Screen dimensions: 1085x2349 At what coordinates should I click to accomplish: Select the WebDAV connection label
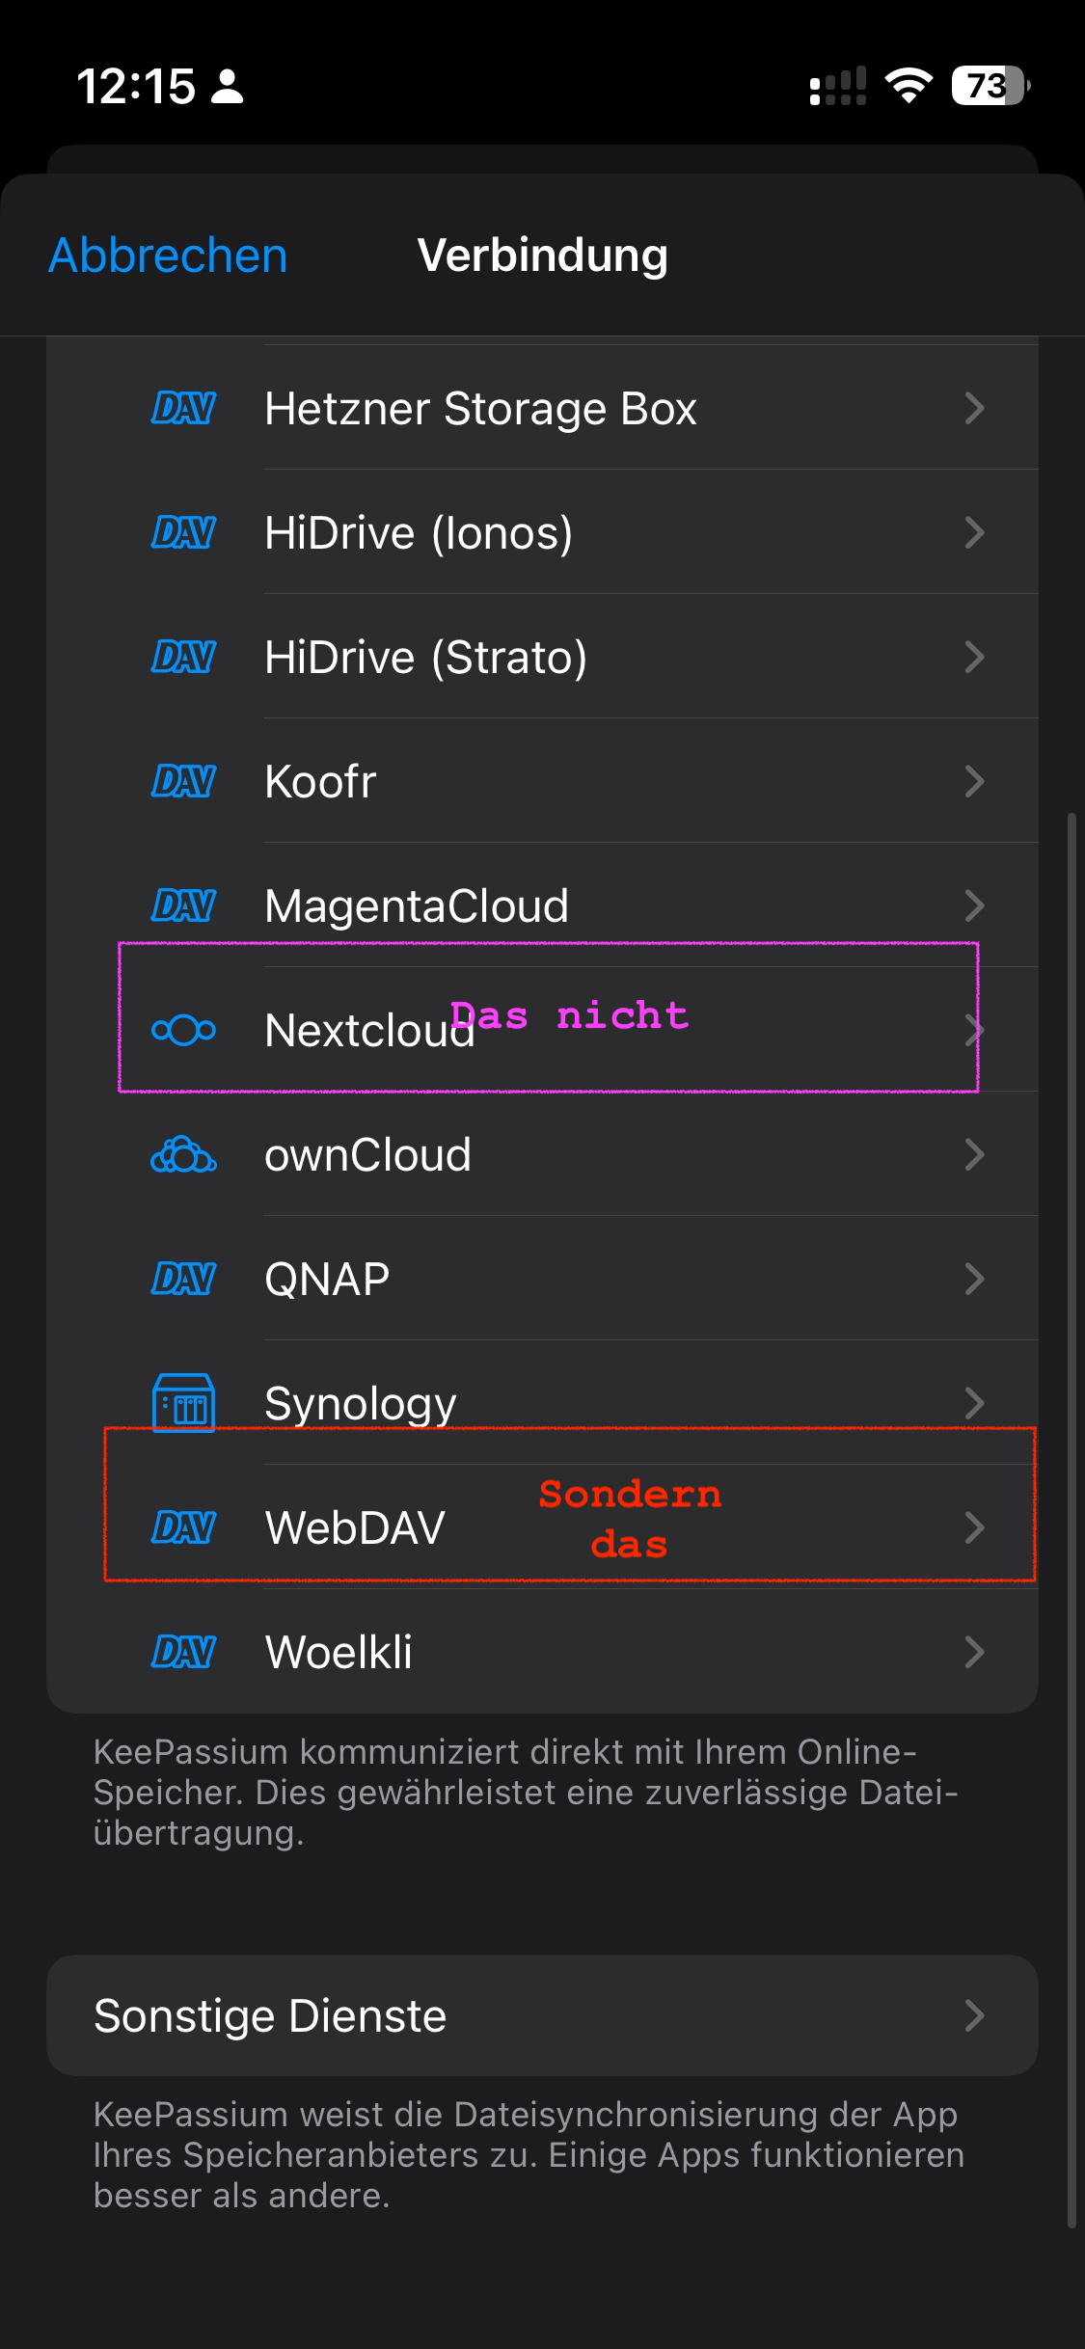coord(355,1527)
